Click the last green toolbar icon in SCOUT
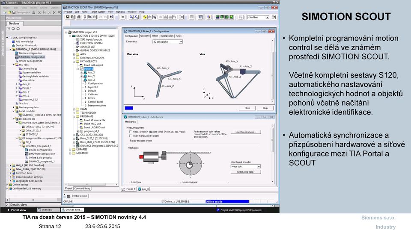Viewport: 411px width, 230px height. [232, 17]
